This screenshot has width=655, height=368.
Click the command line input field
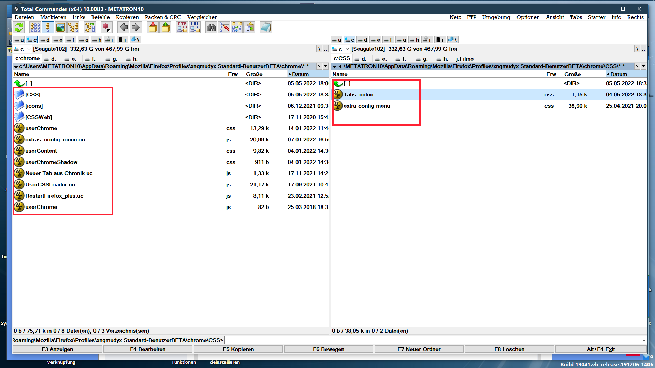point(433,340)
